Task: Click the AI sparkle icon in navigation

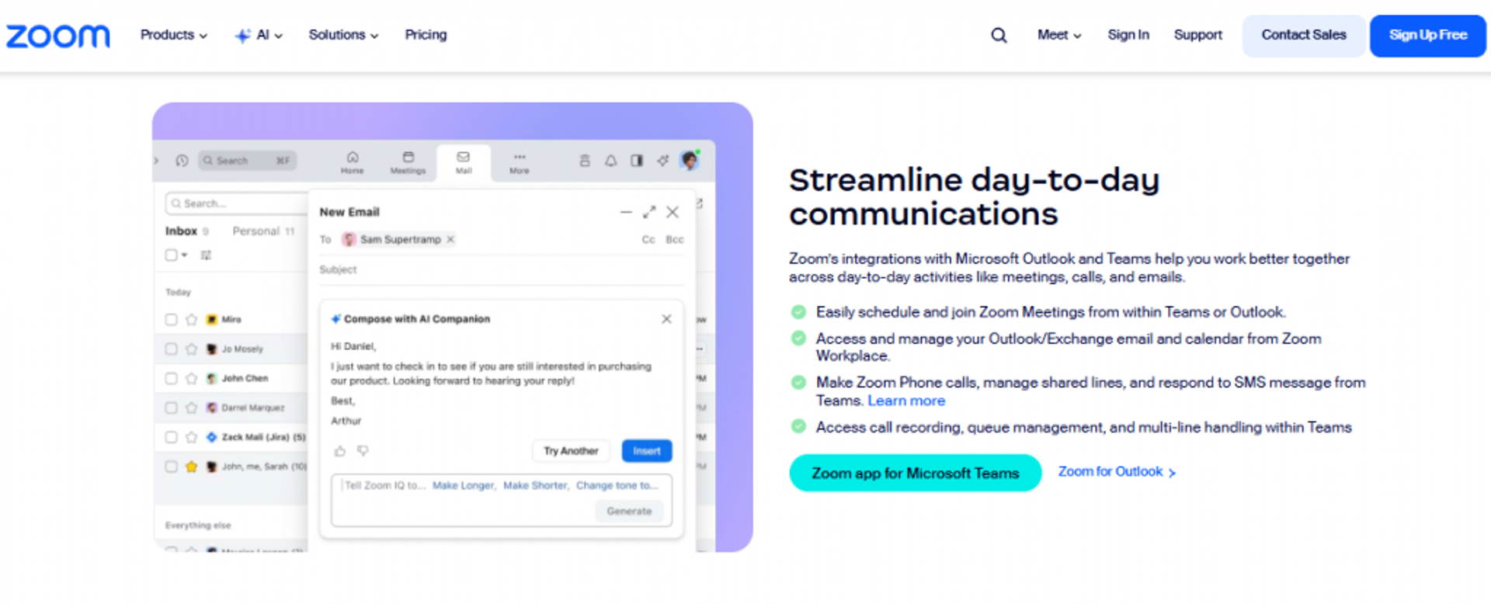Action: click(x=242, y=35)
